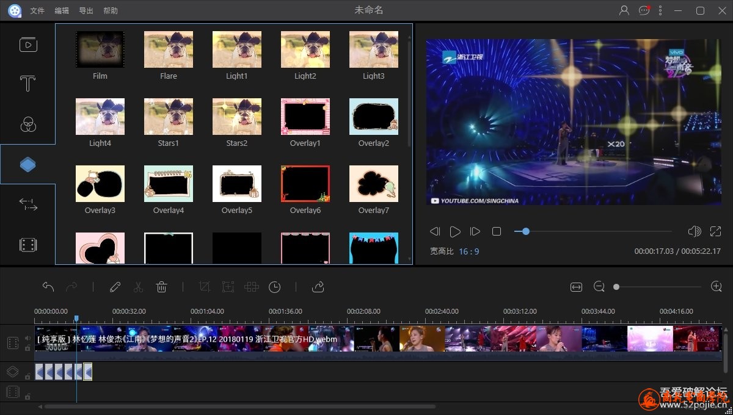Click the preview playback progress slider
This screenshot has width=733, height=415.
[x=593, y=231]
